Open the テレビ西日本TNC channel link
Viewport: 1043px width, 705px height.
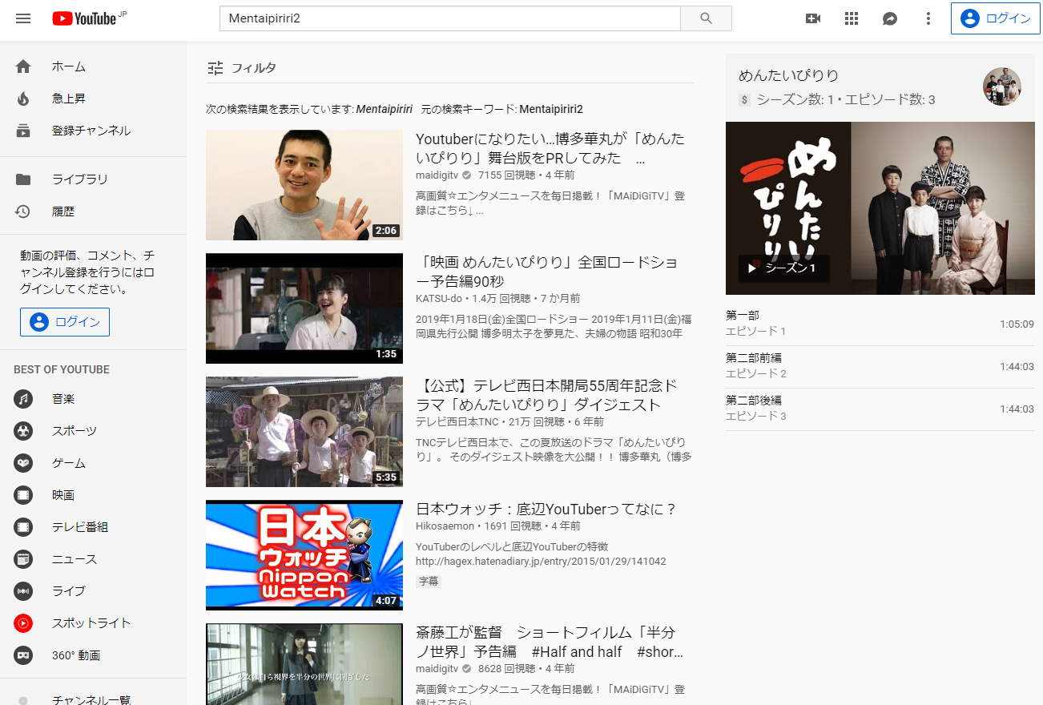457,421
